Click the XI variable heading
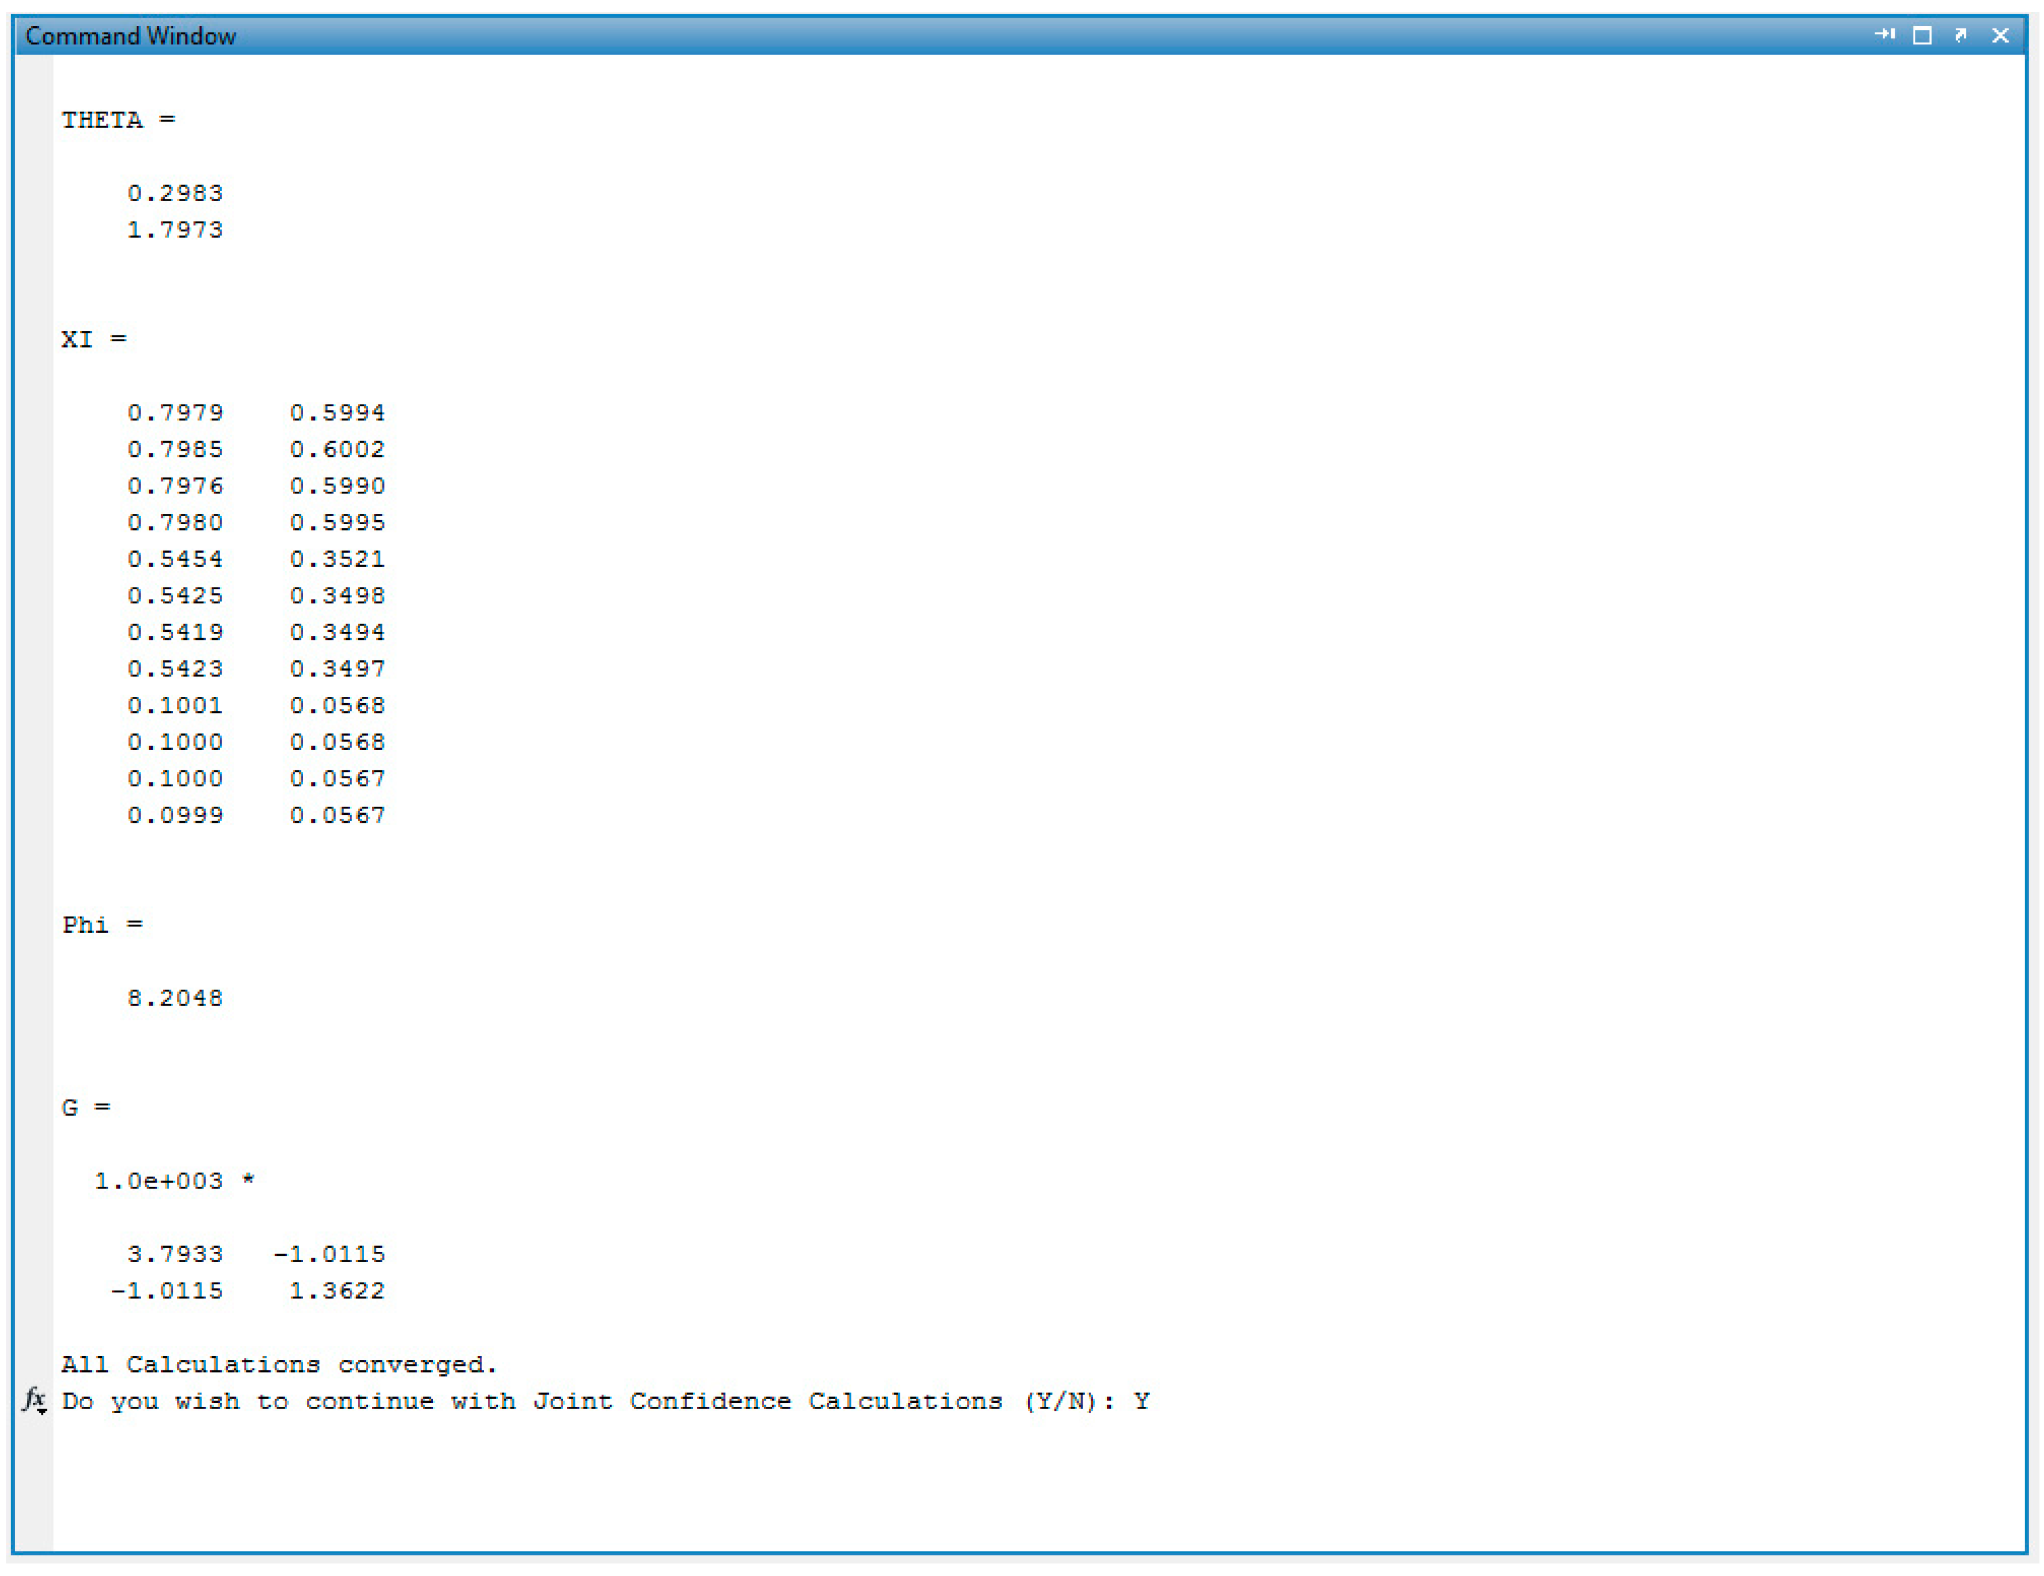 click(77, 339)
